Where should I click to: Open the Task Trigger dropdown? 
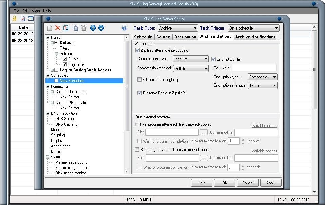coord(253,28)
